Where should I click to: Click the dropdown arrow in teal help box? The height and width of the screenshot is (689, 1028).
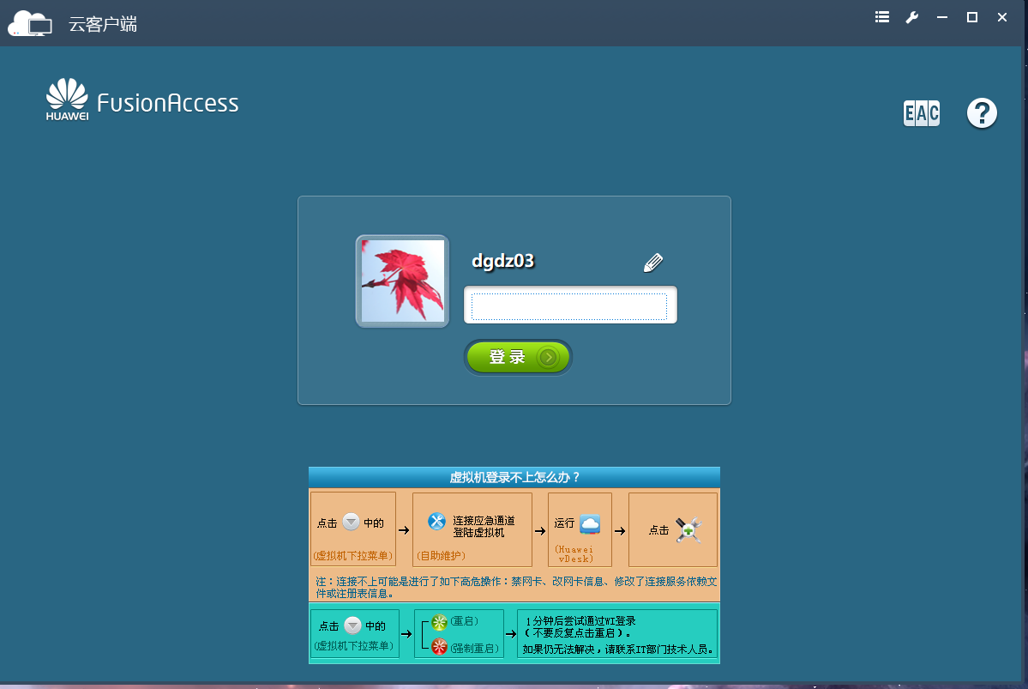tap(352, 625)
